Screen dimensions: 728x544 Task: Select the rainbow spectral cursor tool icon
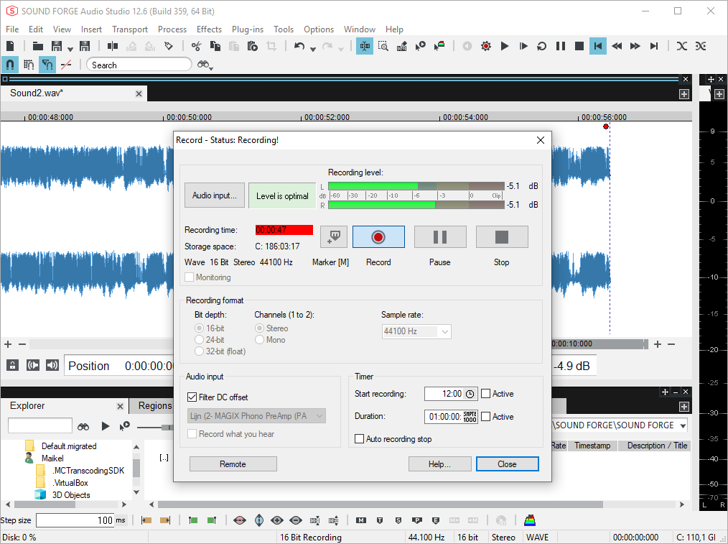439,46
